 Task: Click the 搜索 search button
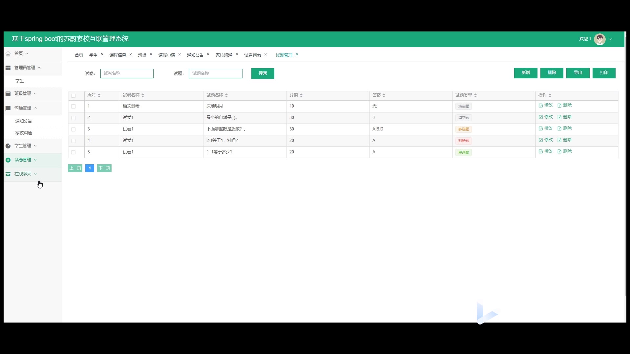point(263,73)
